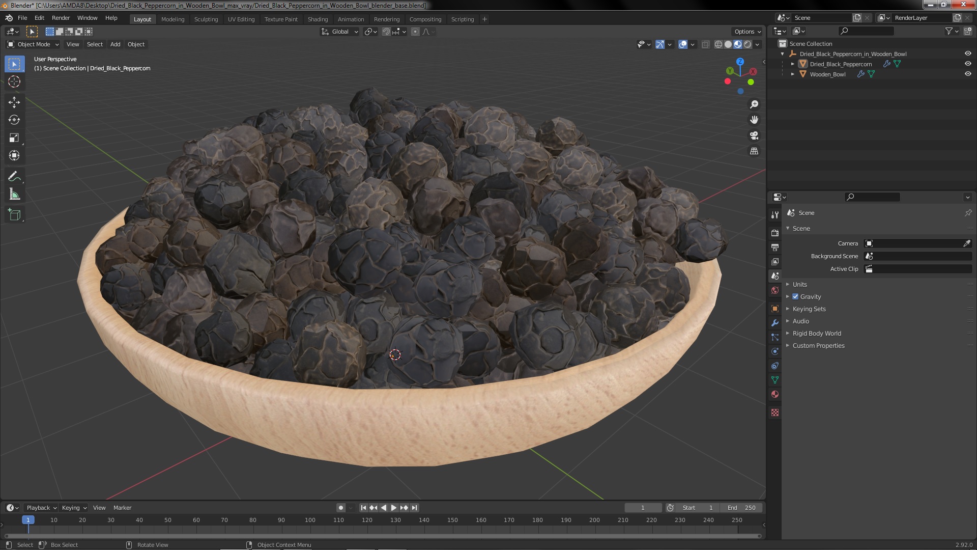Open the Object properties tab
The height and width of the screenshot is (550, 977).
[x=774, y=309]
